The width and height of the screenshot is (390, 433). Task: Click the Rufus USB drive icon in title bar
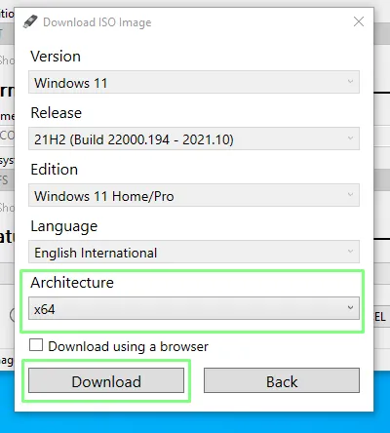click(30, 21)
